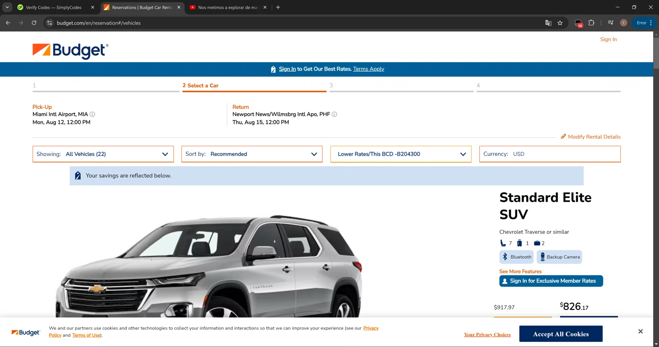The width and height of the screenshot is (659, 347).
Task: Click the address bar URL field
Action: pos(294,23)
